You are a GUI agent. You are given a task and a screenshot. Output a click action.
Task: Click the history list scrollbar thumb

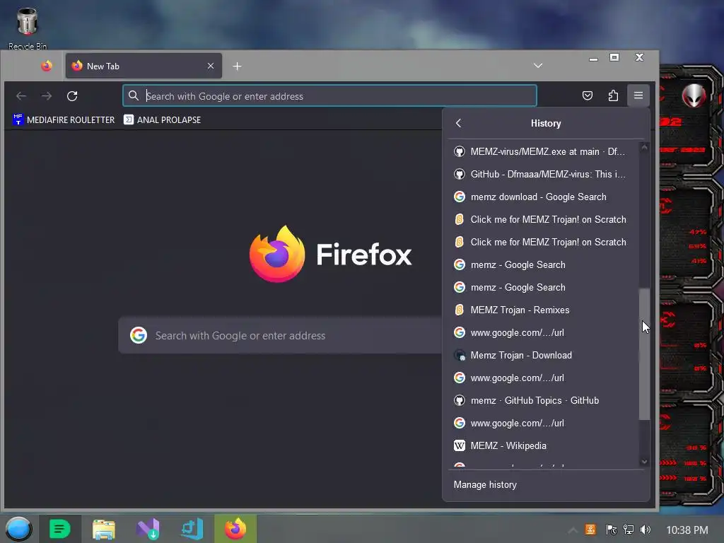[644, 354]
